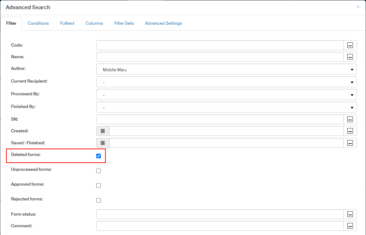Open the Author dropdown showing Middle Mary

(x=226, y=69)
